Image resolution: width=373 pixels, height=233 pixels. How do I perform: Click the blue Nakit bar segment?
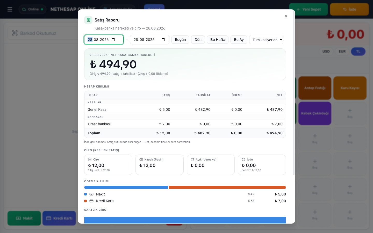pyautogui.click(x=126, y=187)
